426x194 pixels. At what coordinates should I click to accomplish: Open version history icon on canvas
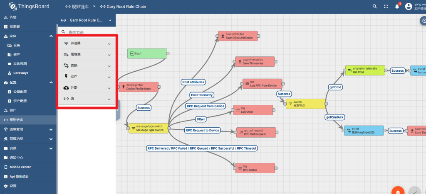pos(424,21)
